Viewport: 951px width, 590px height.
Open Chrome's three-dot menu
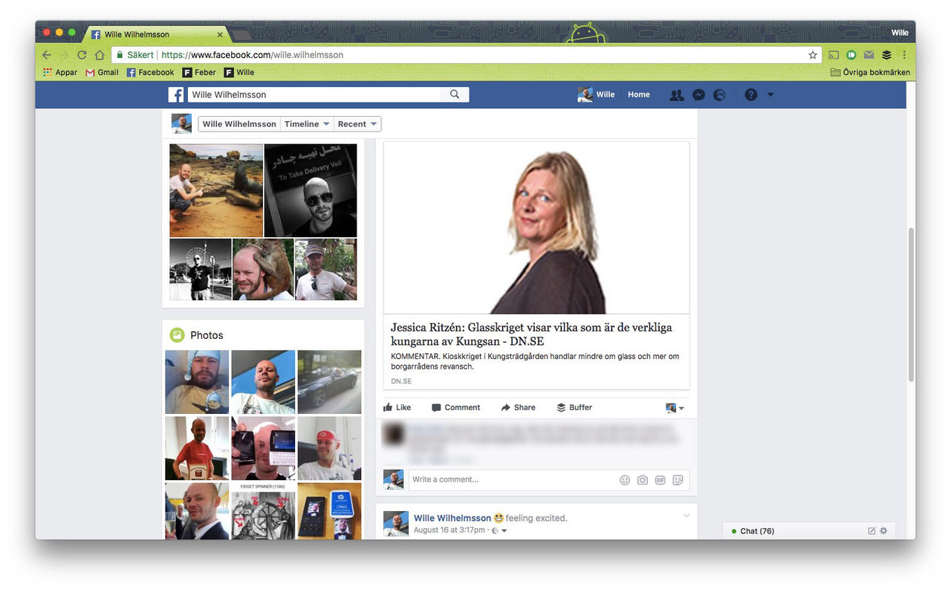(x=904, y=55)
